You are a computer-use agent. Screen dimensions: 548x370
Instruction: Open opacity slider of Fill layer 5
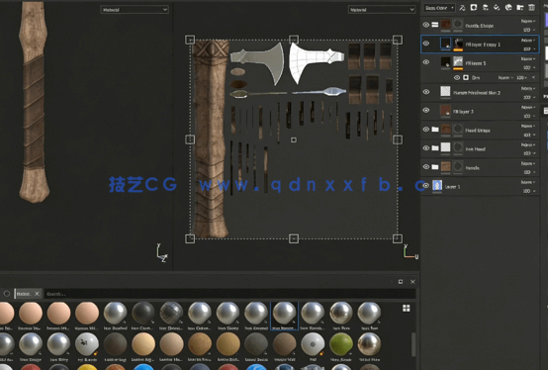528,67
